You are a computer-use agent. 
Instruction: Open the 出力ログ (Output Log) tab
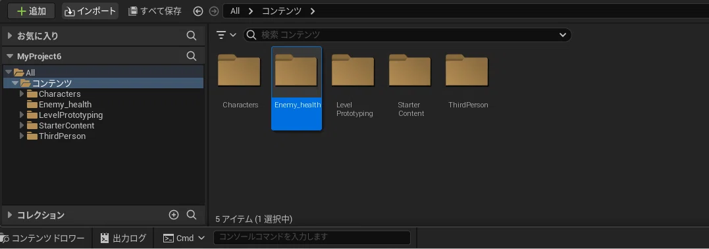click(123, 238)
